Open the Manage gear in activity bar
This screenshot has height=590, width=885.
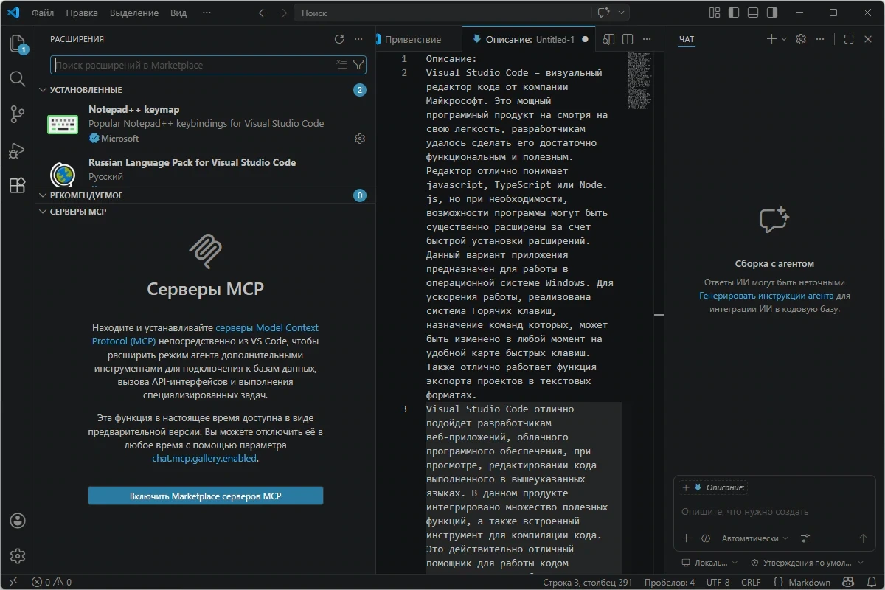(x=18, y=556)
